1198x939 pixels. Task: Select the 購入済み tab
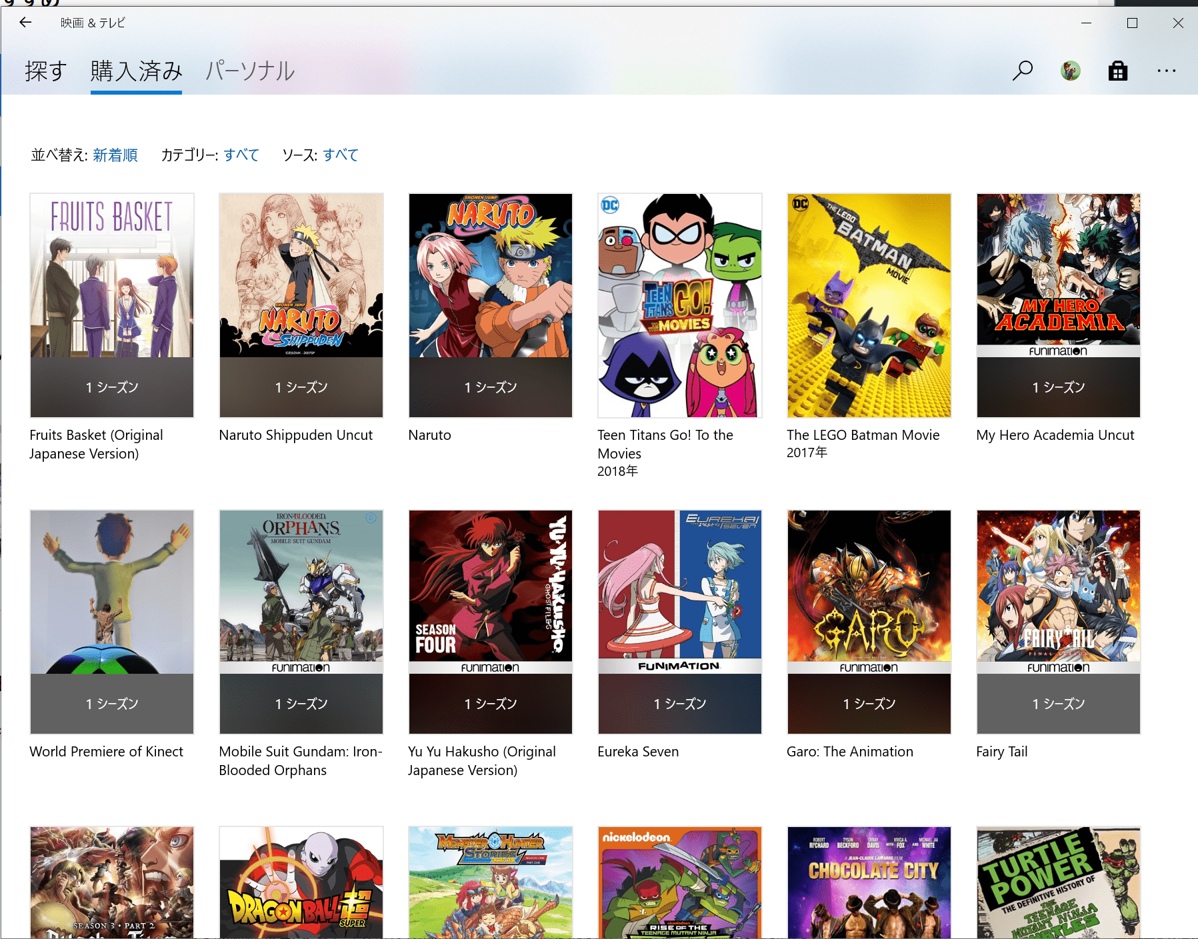[x=136, y=71]
